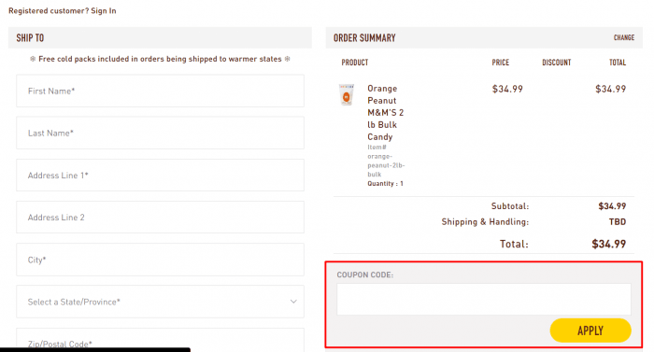The height and width of the screenshot is (352, 654).
Task: Click the coupon code text box
Action: click(x=484, y=300)
